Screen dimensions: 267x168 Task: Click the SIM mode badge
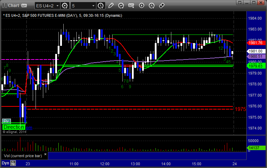pos(24,6)
